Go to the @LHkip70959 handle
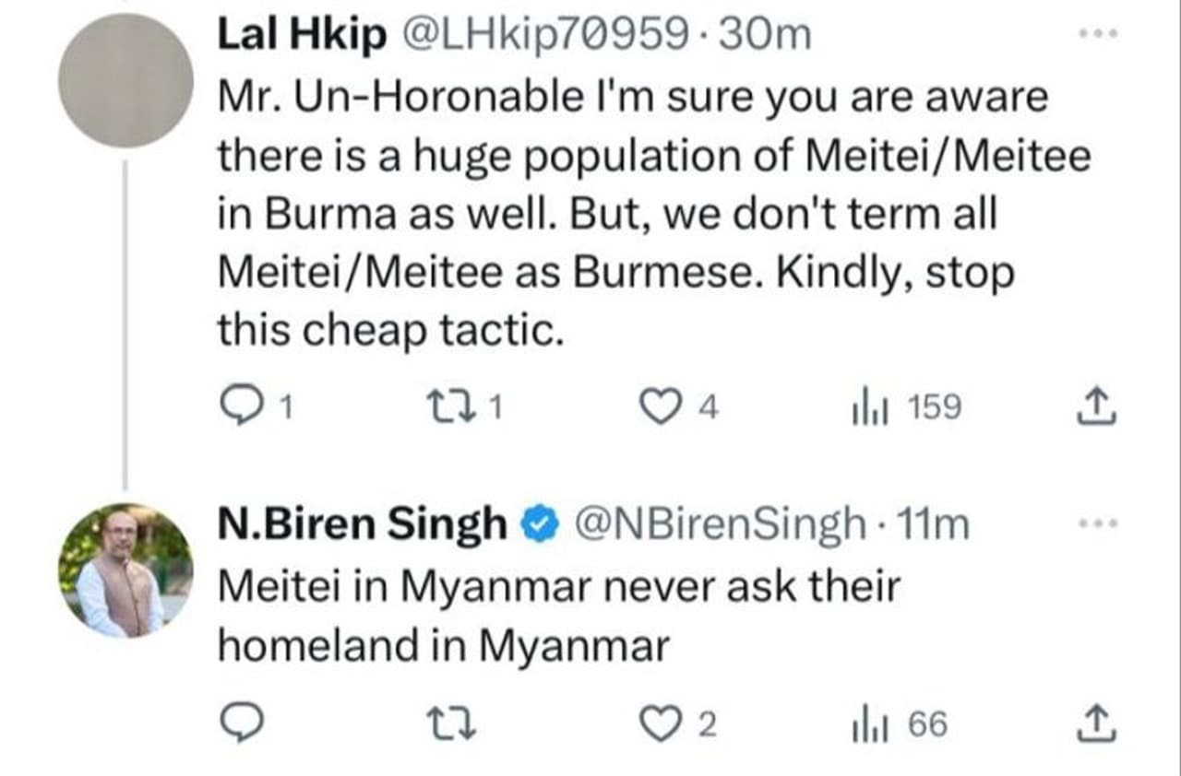1181x776 pixels. [x=543, y=37]
